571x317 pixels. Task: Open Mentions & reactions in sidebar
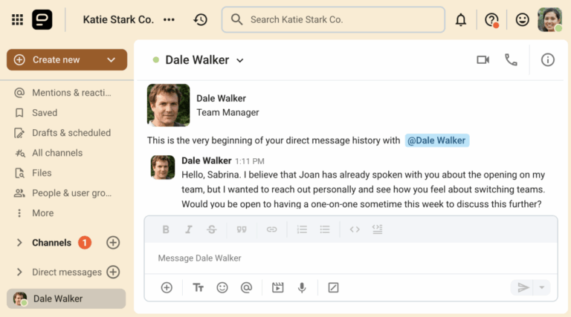pyautogui.click(x=71, y=93)
